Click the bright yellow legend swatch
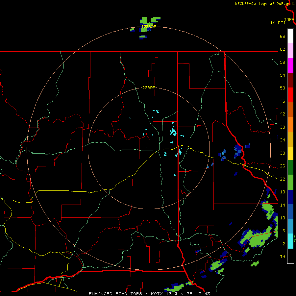The image size is (296, 296). click(290, 153)
